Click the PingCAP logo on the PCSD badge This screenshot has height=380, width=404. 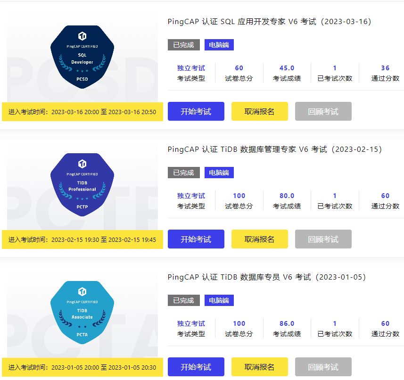[x=82, y=36]
